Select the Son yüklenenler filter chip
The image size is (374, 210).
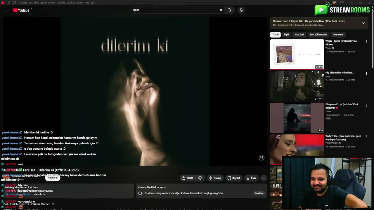pyautogui.click(x=318, y=34)
